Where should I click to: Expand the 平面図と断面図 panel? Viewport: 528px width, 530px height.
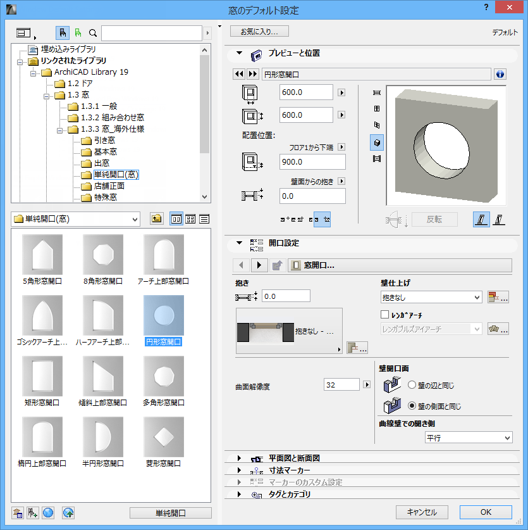240,458
